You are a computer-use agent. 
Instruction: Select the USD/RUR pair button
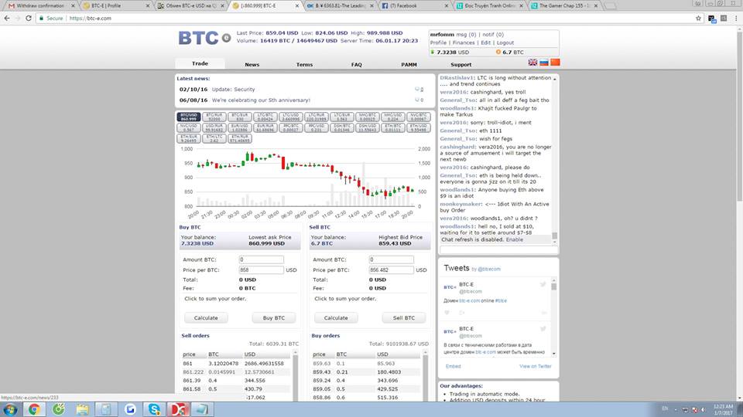point(214,127)
